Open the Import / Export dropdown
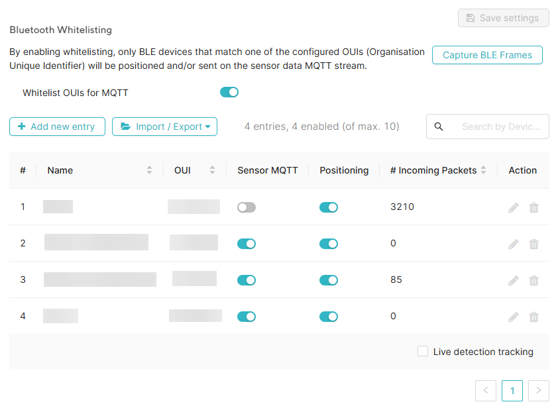Viewport: 558px width, 412px height. (164, 127)
